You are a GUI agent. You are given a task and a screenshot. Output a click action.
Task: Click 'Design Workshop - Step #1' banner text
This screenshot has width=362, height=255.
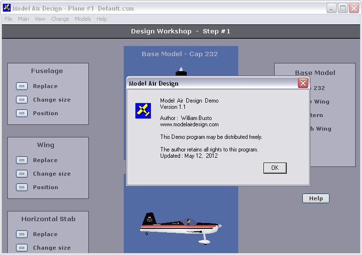[x=181, y=31]
